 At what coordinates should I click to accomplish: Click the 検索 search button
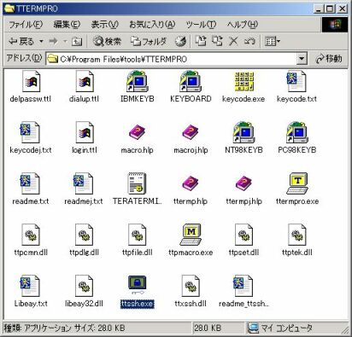click(108, 42)
